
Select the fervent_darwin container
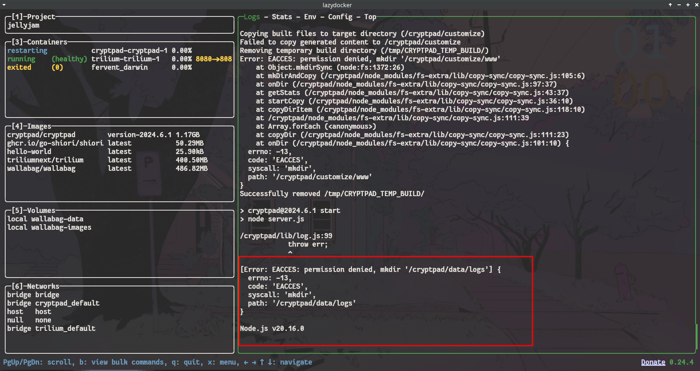pyautogui.click(x=120, y=67)
